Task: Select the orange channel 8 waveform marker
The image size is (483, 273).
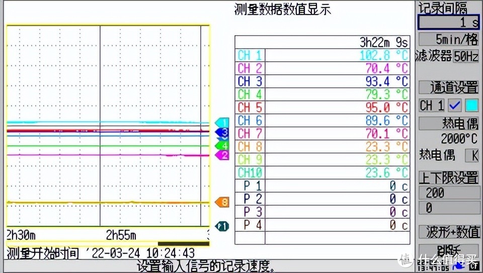Action: point(222,202)
